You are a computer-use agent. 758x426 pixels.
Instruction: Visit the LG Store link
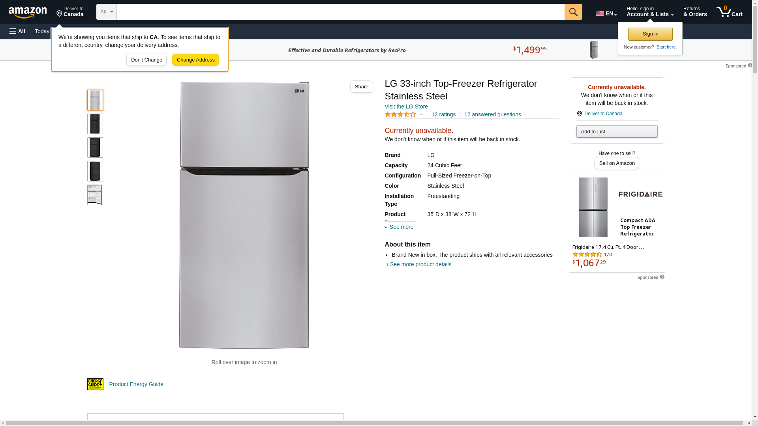406,106
